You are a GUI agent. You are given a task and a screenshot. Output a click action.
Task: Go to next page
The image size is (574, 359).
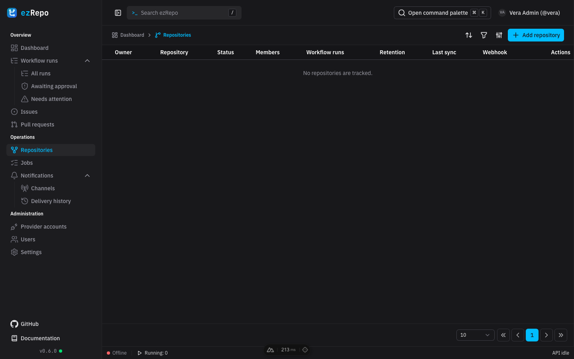(546, 335)
